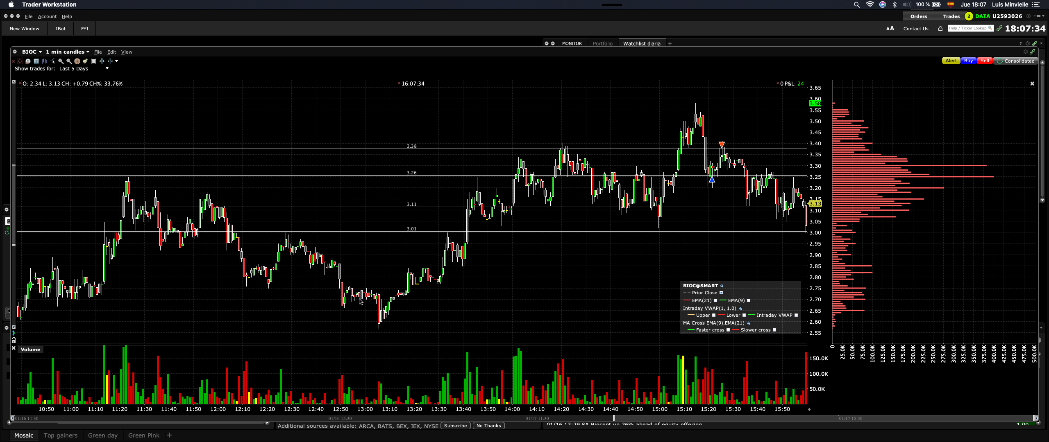The image size is (1049, 442).
Task: Enable the Faster cross checkbox
Action: [728, 330]
